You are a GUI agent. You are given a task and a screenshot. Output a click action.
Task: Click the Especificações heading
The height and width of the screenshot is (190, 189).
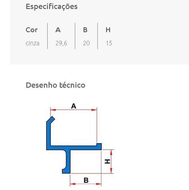[52, 7]
